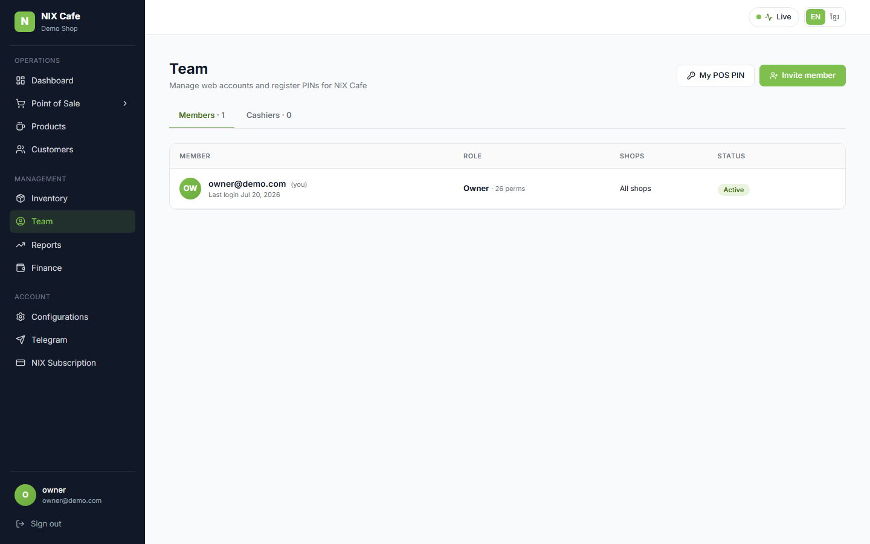Open Finance page label
Viewport: 870px width, 544px height.
[x=47, y=268]
